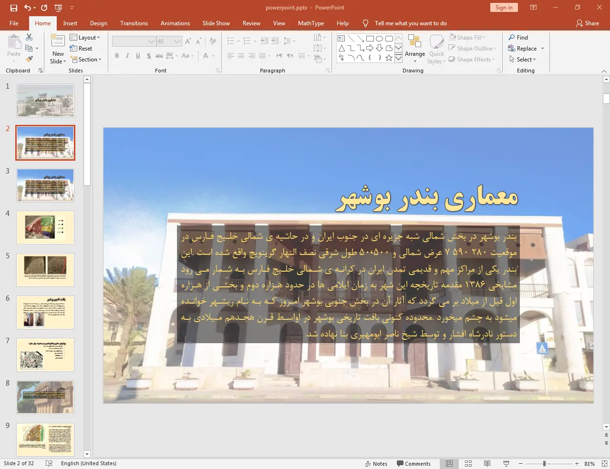This screenshot has width=610, height=469.
Task: Open the Select dropdown in Editing
Action: [x=523, y=59]
